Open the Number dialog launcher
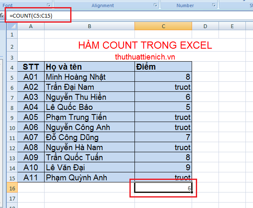This screenshot has height=208, width=253. (x=214, y=5)
